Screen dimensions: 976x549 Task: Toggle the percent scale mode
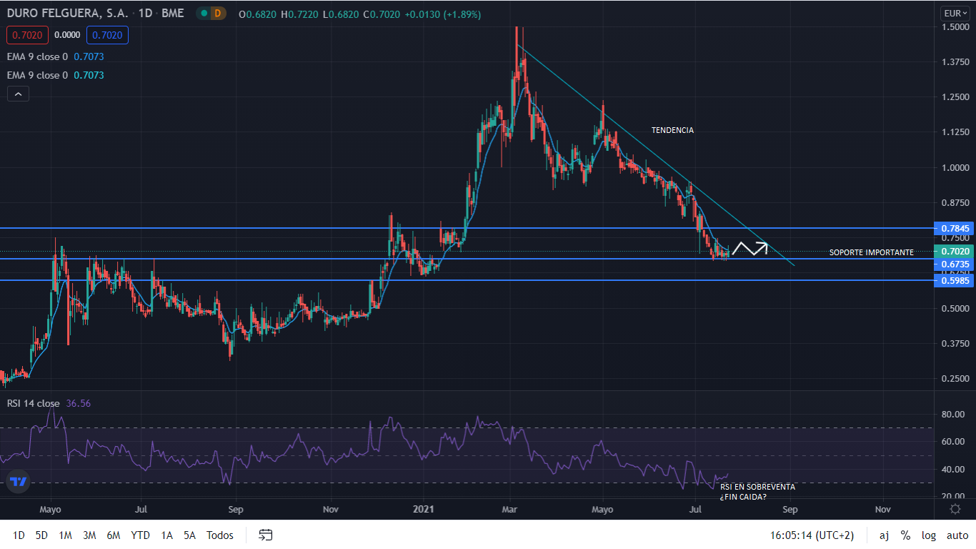click(905, 535)
